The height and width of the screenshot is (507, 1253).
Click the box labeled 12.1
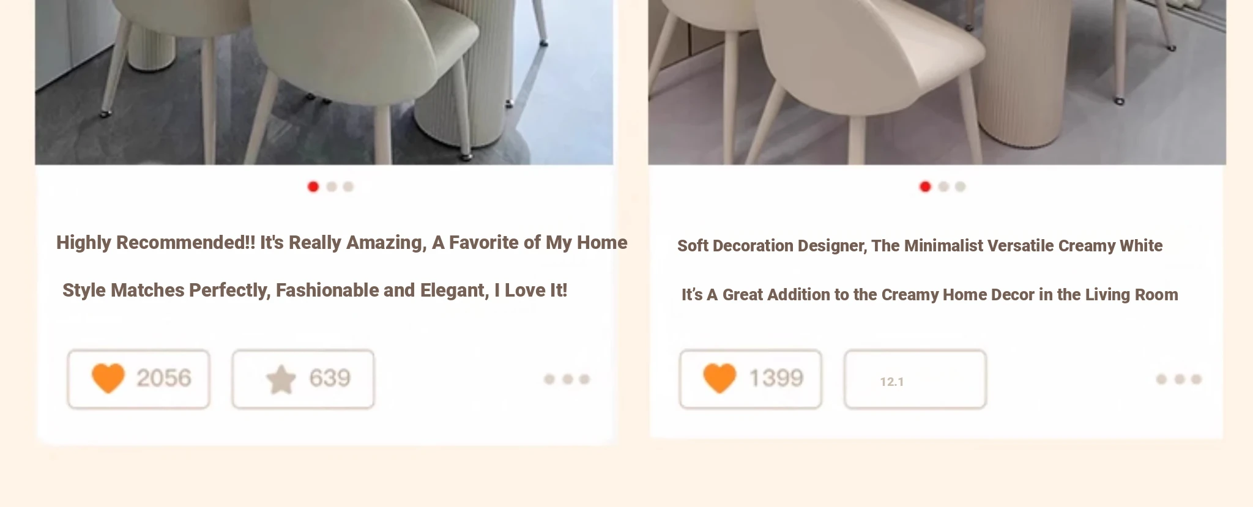pos(915,379)
